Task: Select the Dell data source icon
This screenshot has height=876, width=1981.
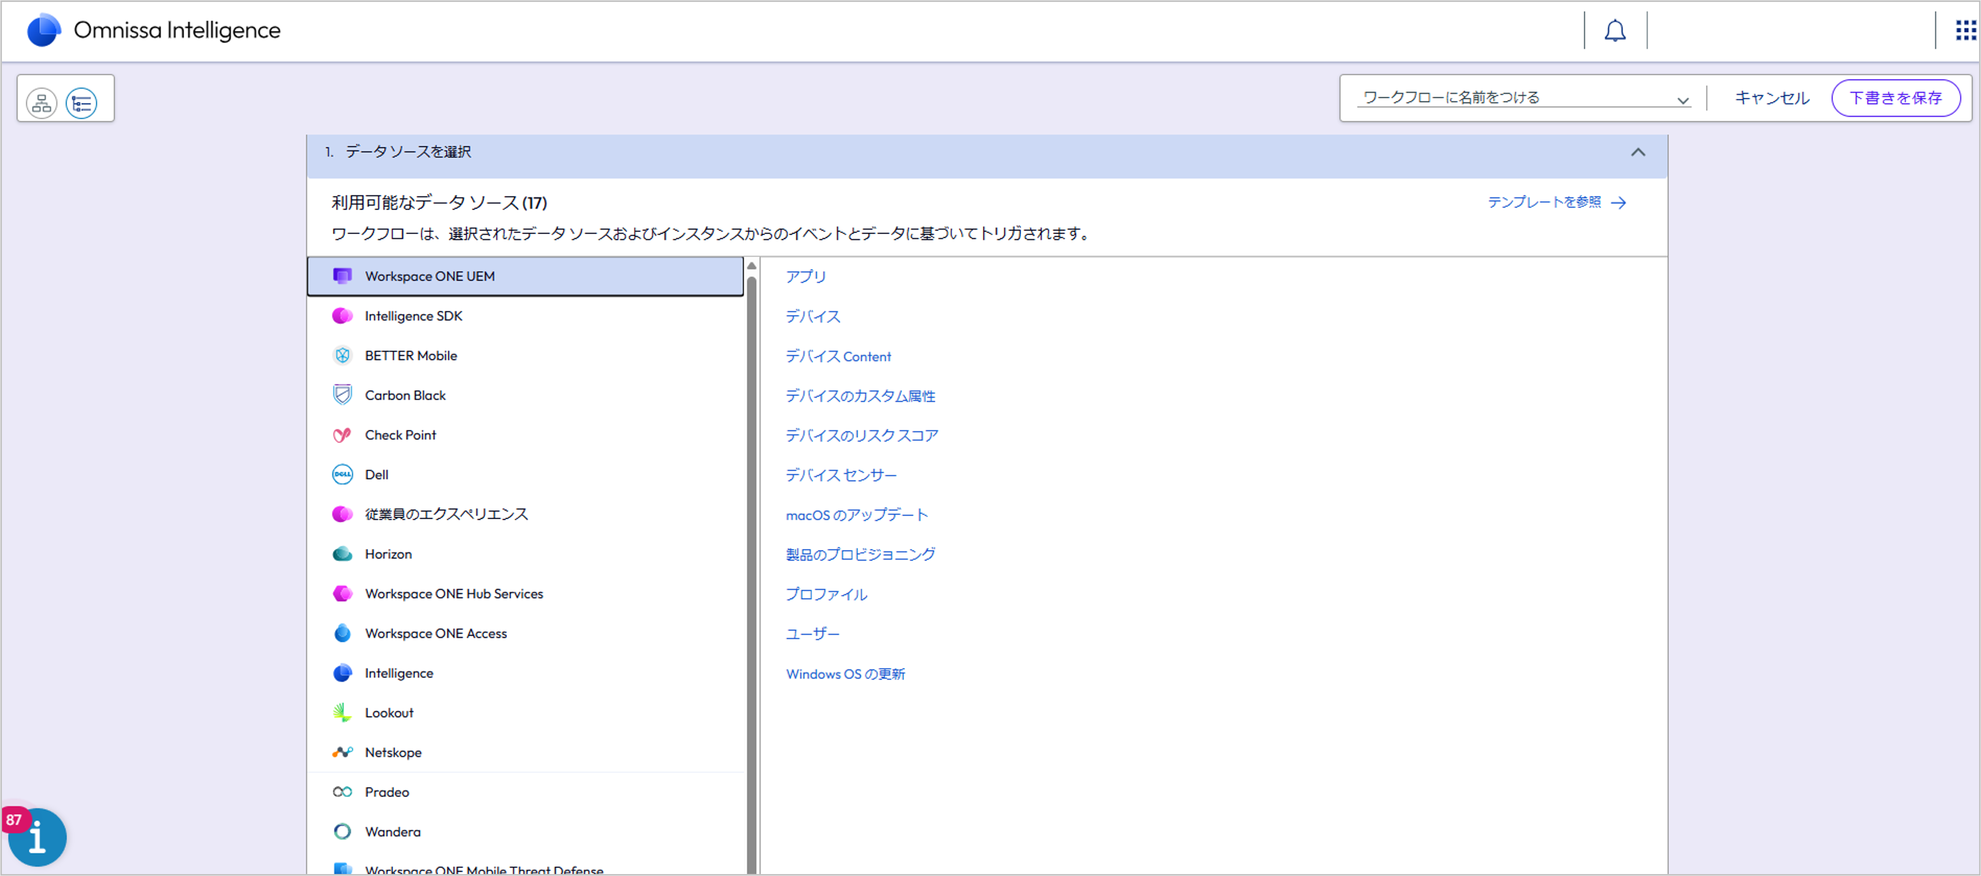Action: 342,474
